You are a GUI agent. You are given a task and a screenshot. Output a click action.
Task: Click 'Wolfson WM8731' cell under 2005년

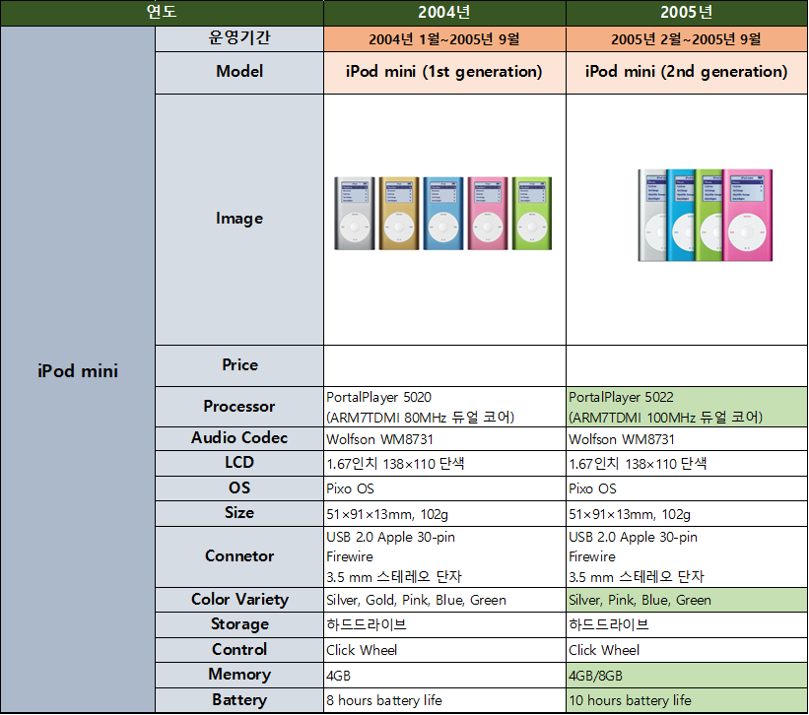[687, 438]
